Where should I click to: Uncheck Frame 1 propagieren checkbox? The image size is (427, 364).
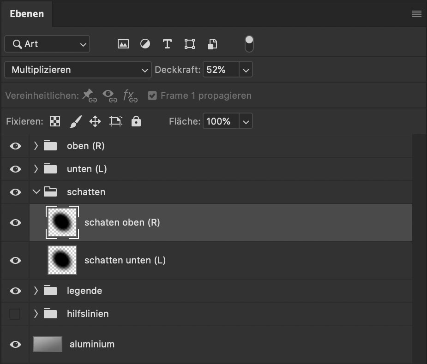pyautogui.click(x=152, y=95)
